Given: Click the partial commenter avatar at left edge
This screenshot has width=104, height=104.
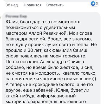Looking at the screenshot, I should pyautogui.click(x=0, y=18).
